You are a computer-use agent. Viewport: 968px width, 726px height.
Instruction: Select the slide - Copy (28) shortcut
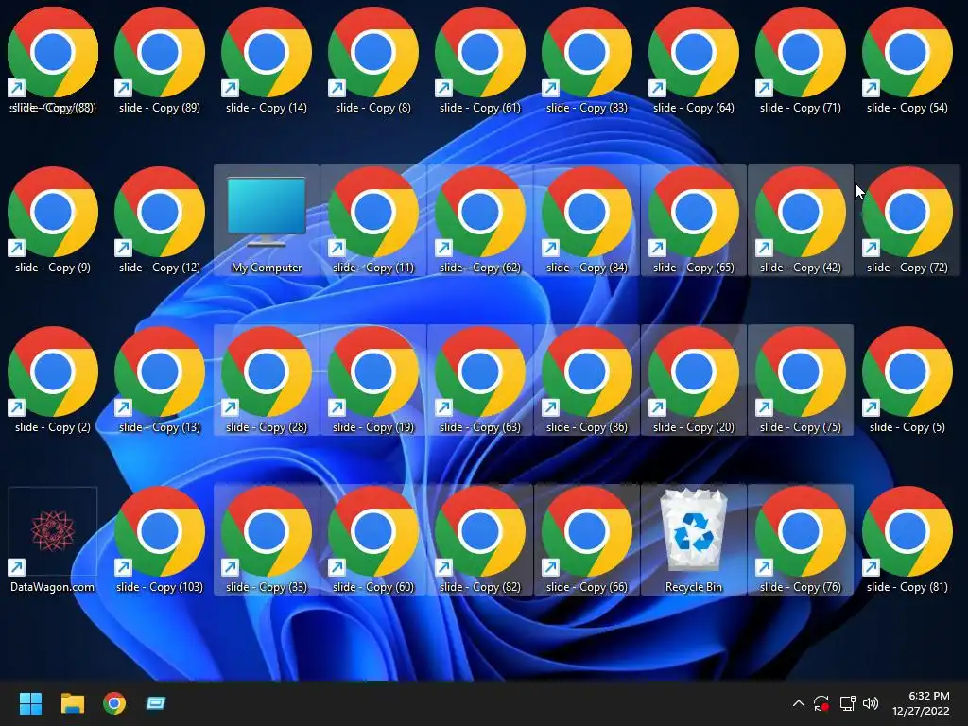tap(266, 380)
